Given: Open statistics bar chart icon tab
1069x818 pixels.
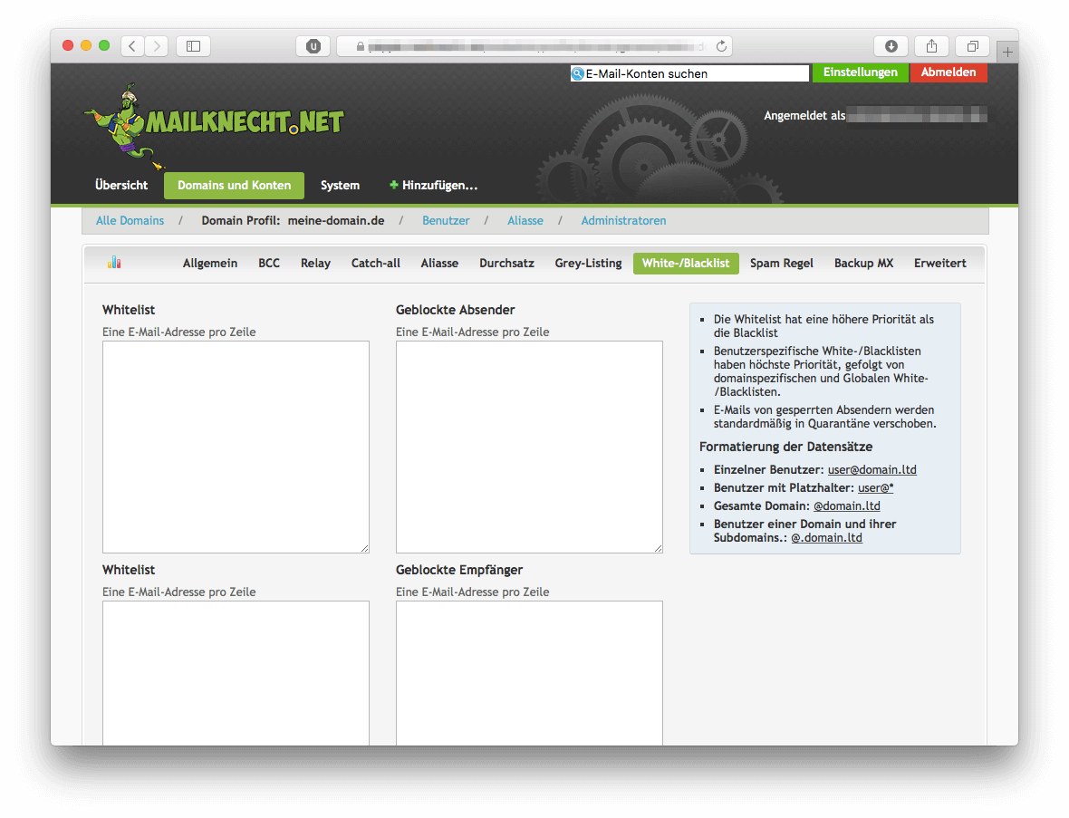Looking at the screenshot, I should click(114, 263).
